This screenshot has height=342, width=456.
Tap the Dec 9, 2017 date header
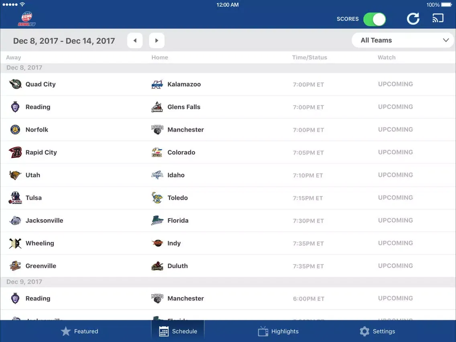[x=24, y=282]
